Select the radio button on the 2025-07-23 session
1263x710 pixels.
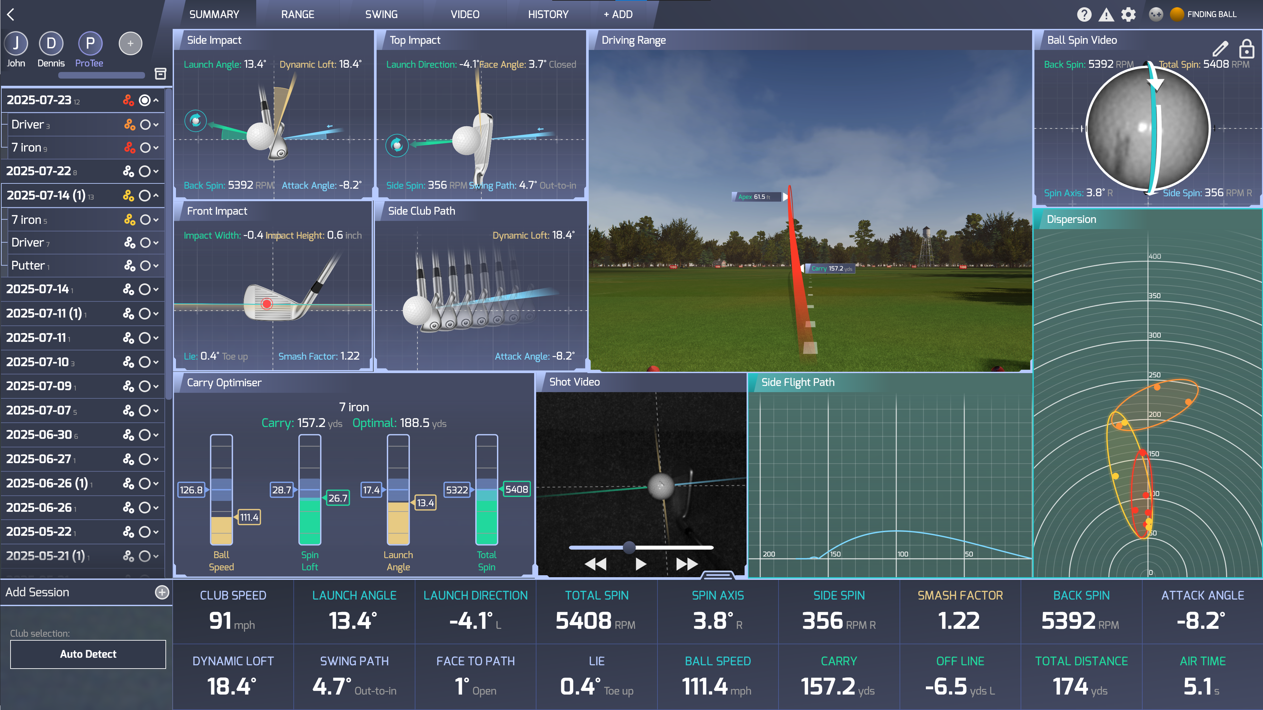(x=145, y=101)
